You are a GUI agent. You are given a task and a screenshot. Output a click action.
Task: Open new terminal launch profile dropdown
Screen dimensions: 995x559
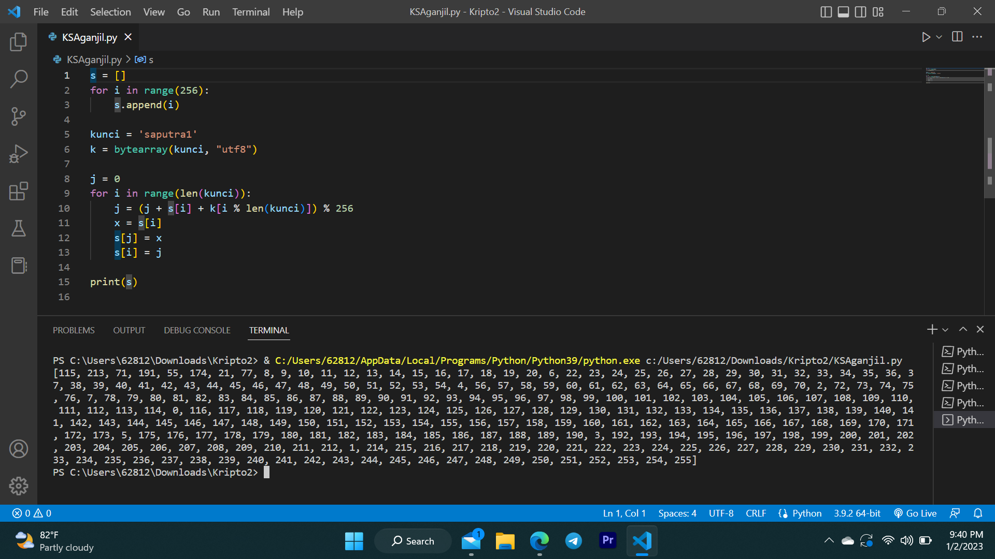[945, 330]
